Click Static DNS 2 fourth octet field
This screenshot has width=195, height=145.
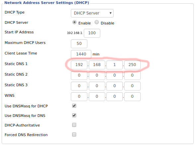pos(132,75)
